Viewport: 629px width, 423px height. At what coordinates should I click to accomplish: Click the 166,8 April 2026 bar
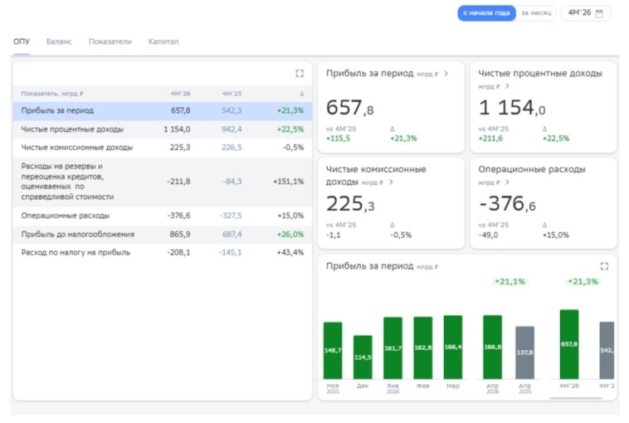[493, 347]
